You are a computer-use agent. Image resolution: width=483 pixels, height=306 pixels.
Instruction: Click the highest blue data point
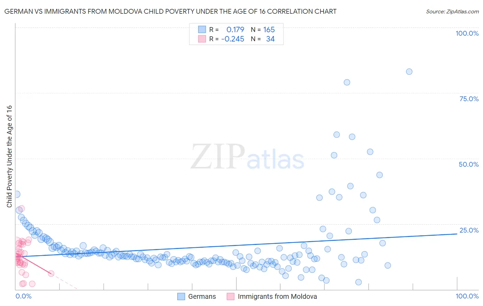pos(409,72)
